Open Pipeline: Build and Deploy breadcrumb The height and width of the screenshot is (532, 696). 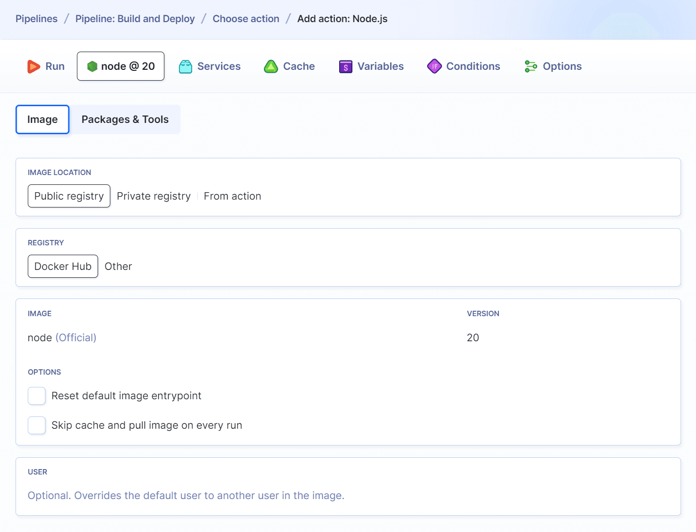pyautogui.click(x=135, y=19)
